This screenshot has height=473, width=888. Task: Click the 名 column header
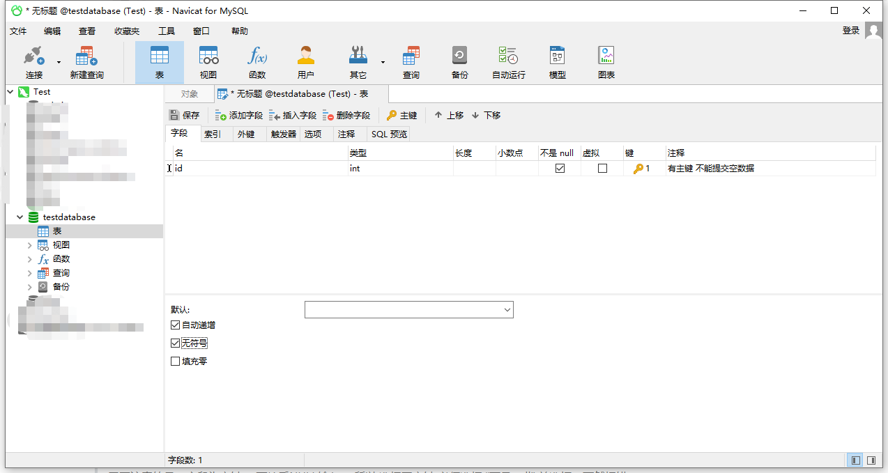pos(261,153)
